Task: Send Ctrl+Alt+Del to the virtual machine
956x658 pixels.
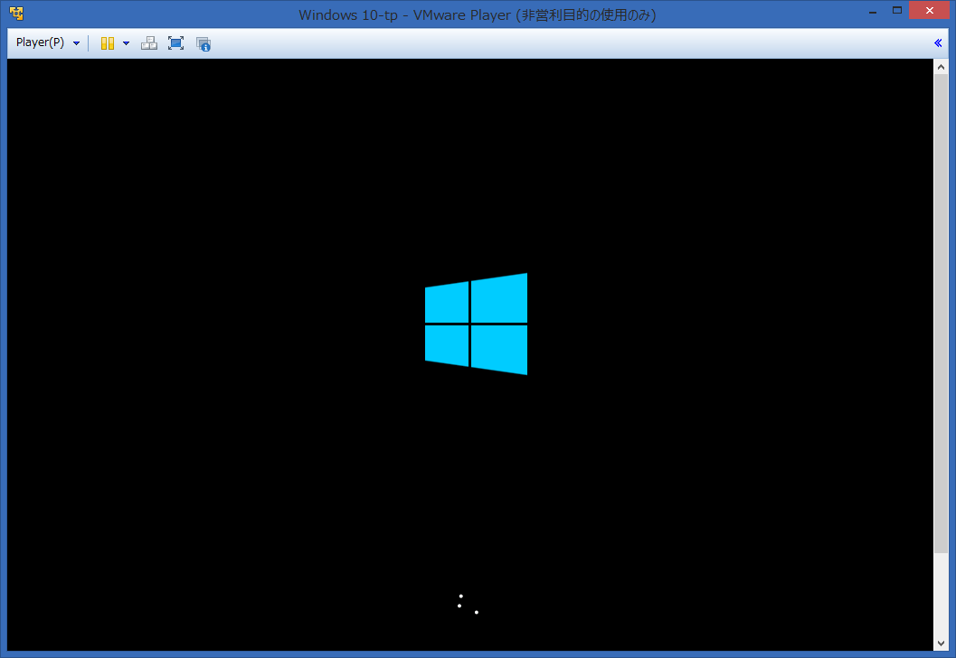Action: pos(148,43)
